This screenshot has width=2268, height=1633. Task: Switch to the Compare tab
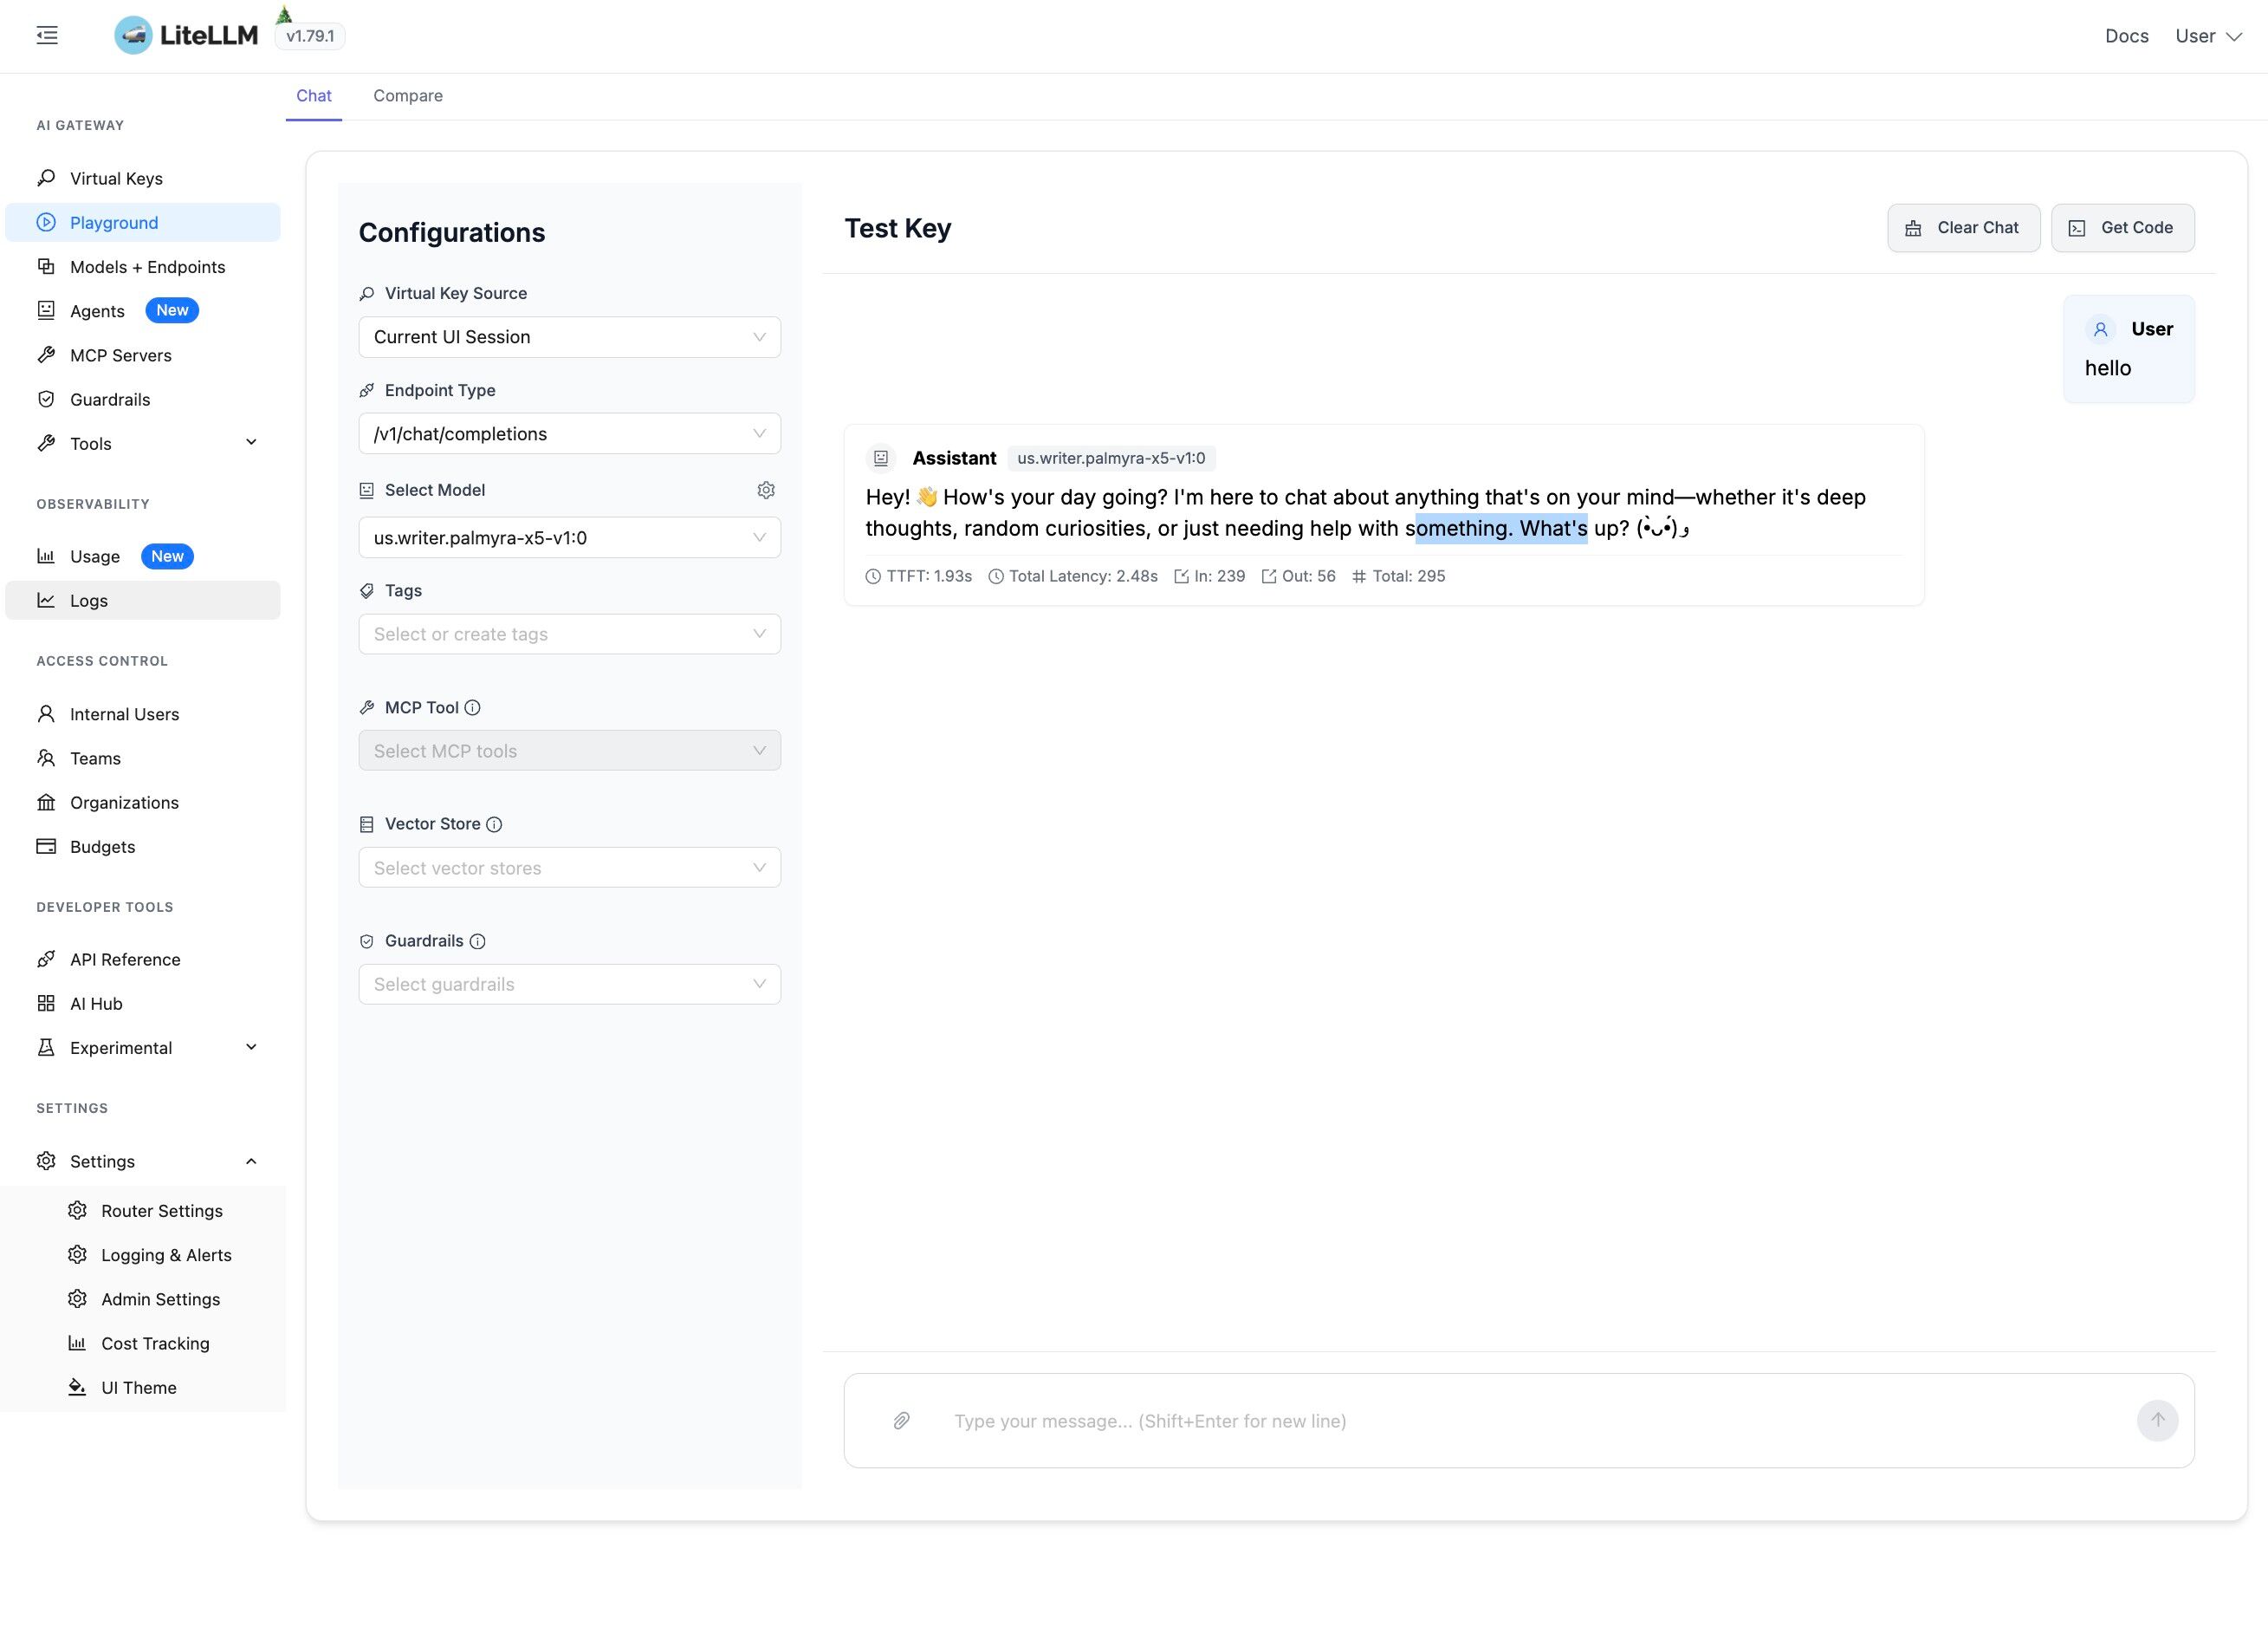pos(408,96)
